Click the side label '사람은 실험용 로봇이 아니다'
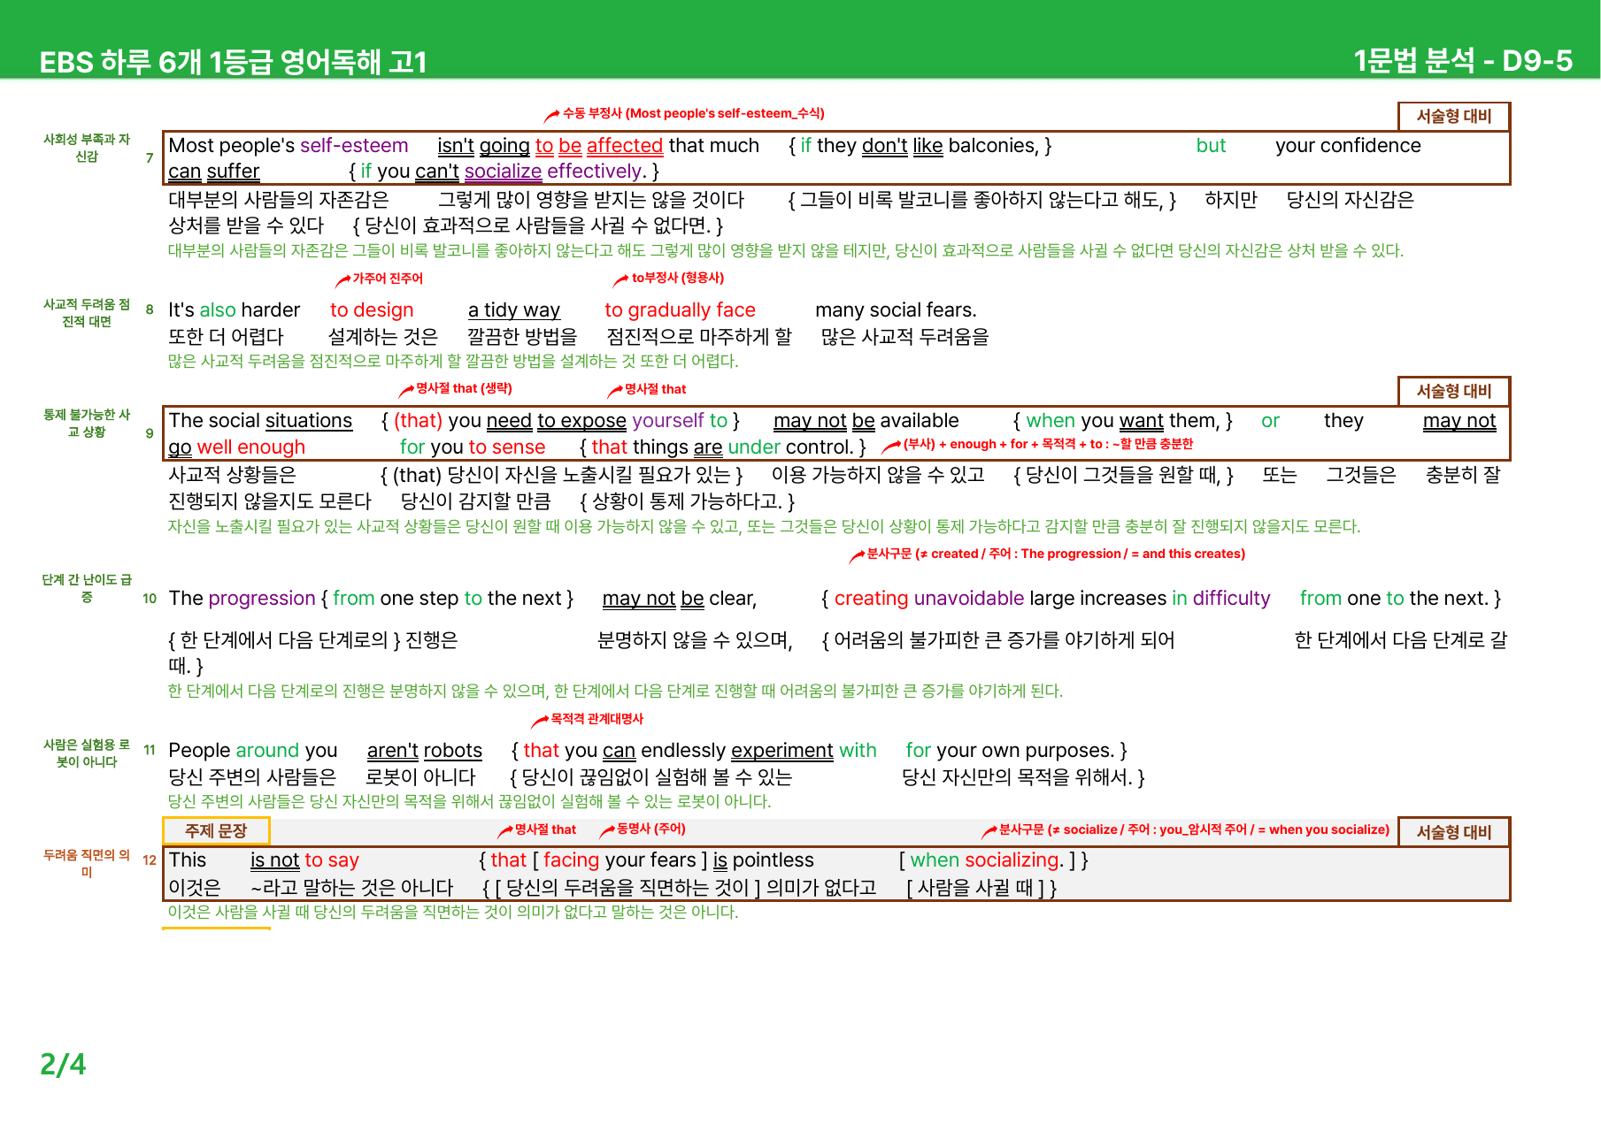1601x1131 pixels. click(x=87, y=753)
